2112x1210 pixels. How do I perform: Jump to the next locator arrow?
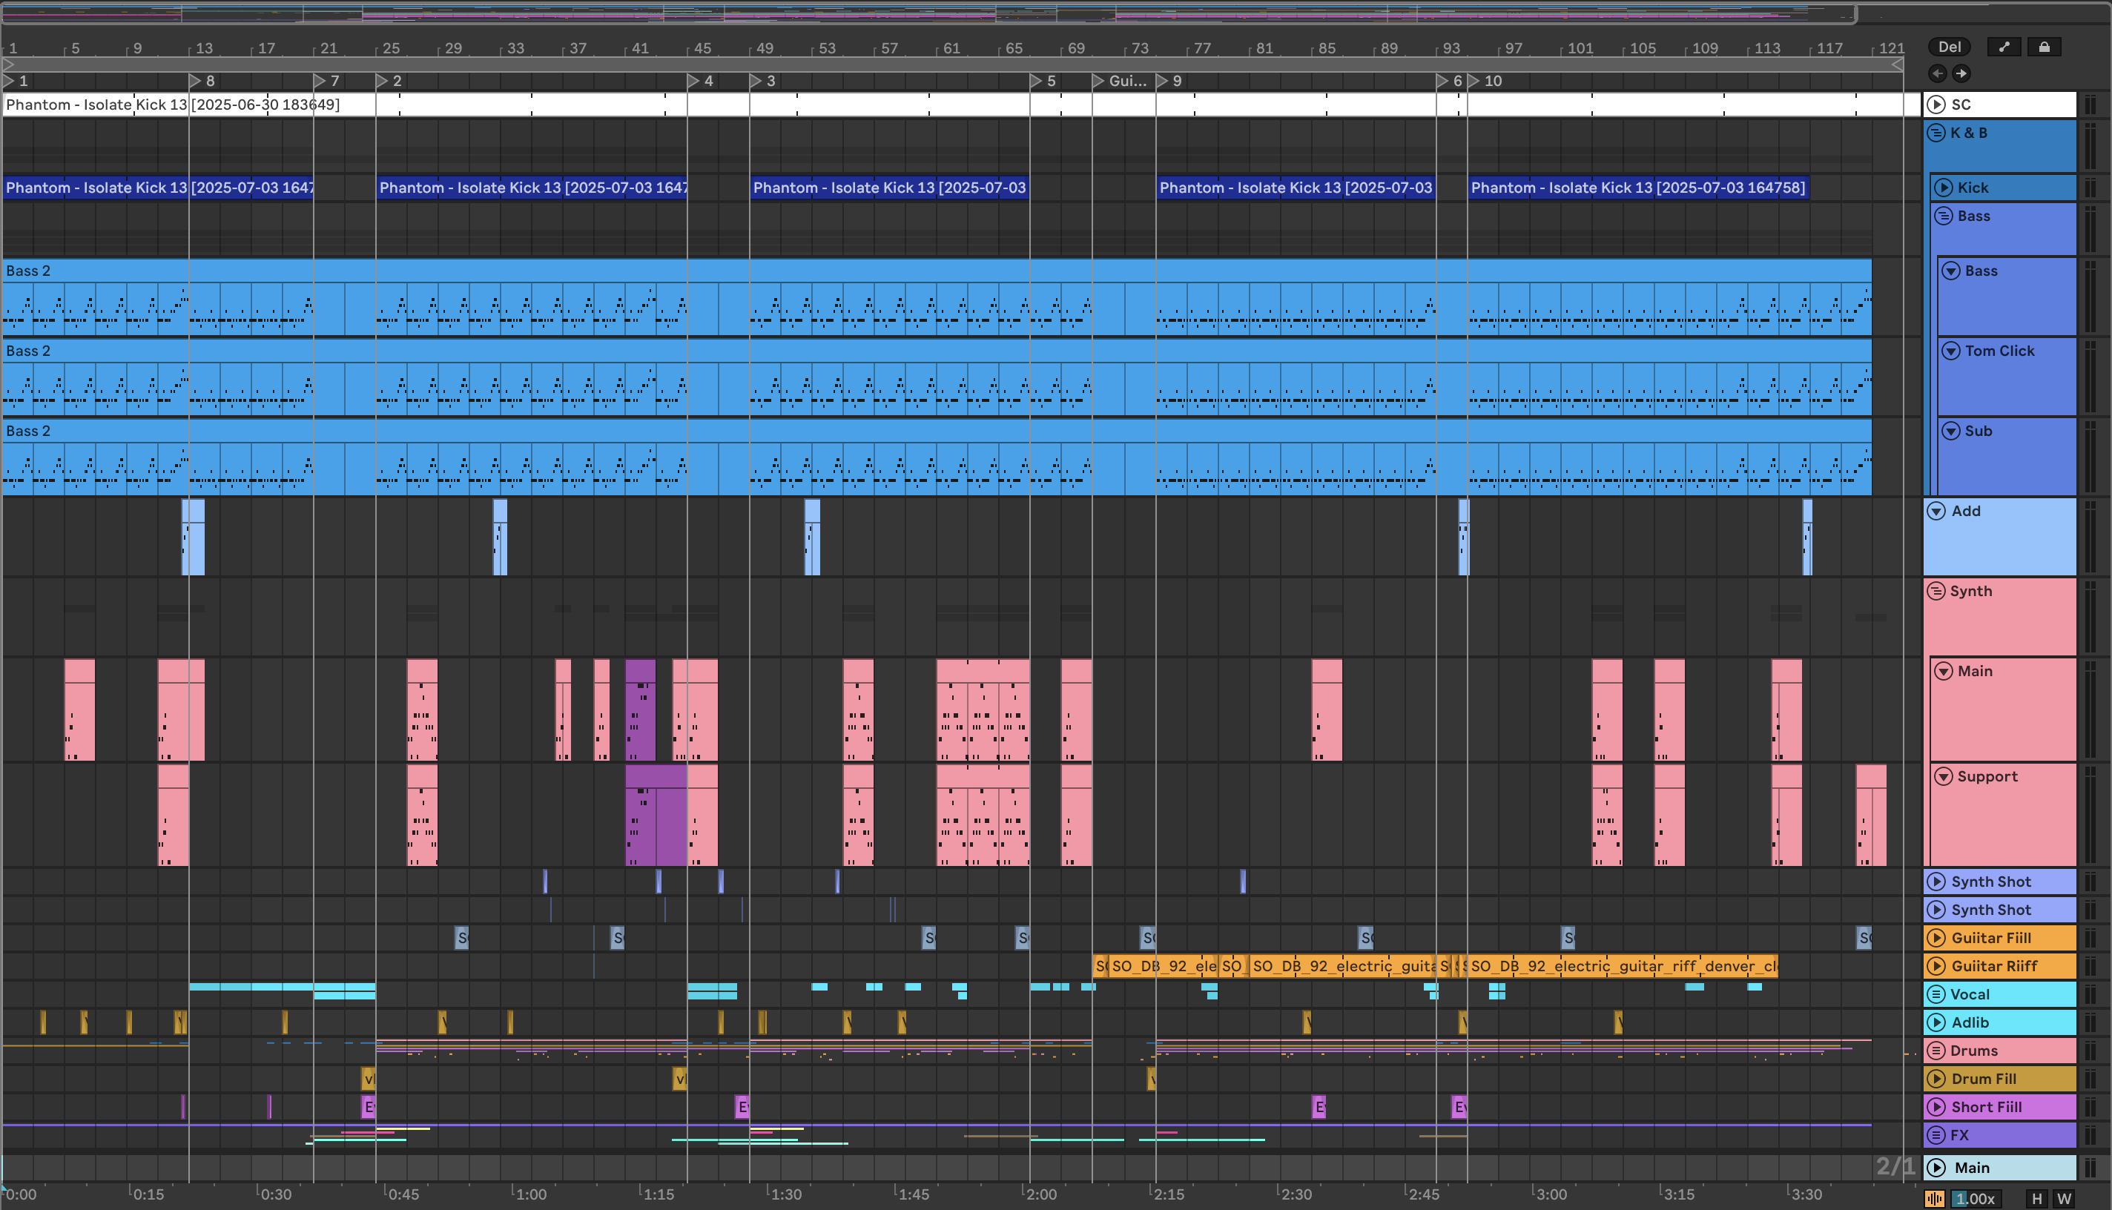point(1961,74)
